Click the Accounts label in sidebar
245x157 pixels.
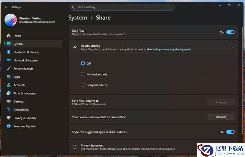coord(19,85)
